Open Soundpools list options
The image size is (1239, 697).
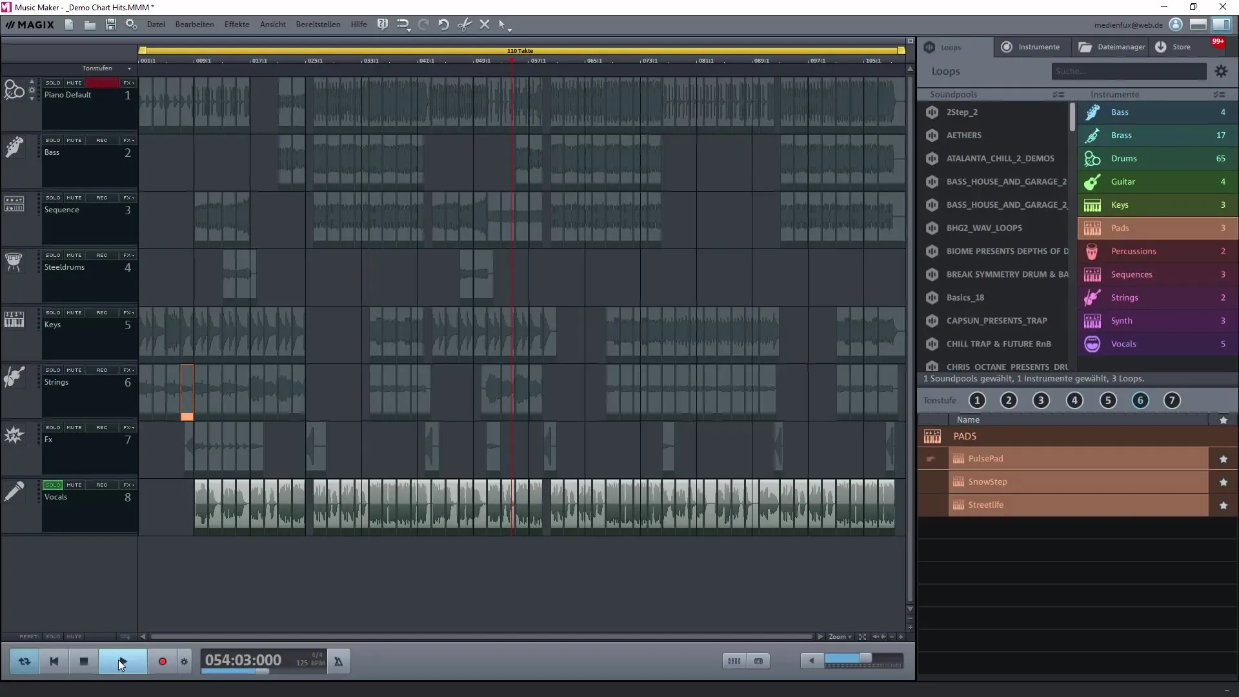pyautogui.click(x=1058, y=95)
